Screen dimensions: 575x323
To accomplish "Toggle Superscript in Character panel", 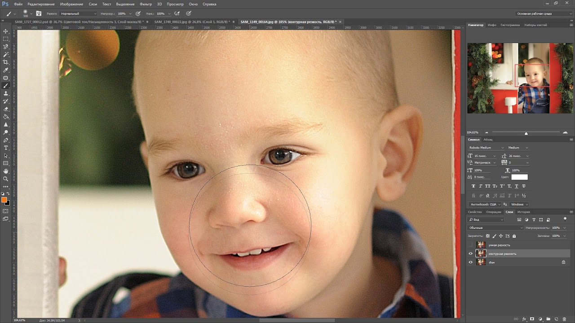I will pyautogui.click(x=502, y=186).
